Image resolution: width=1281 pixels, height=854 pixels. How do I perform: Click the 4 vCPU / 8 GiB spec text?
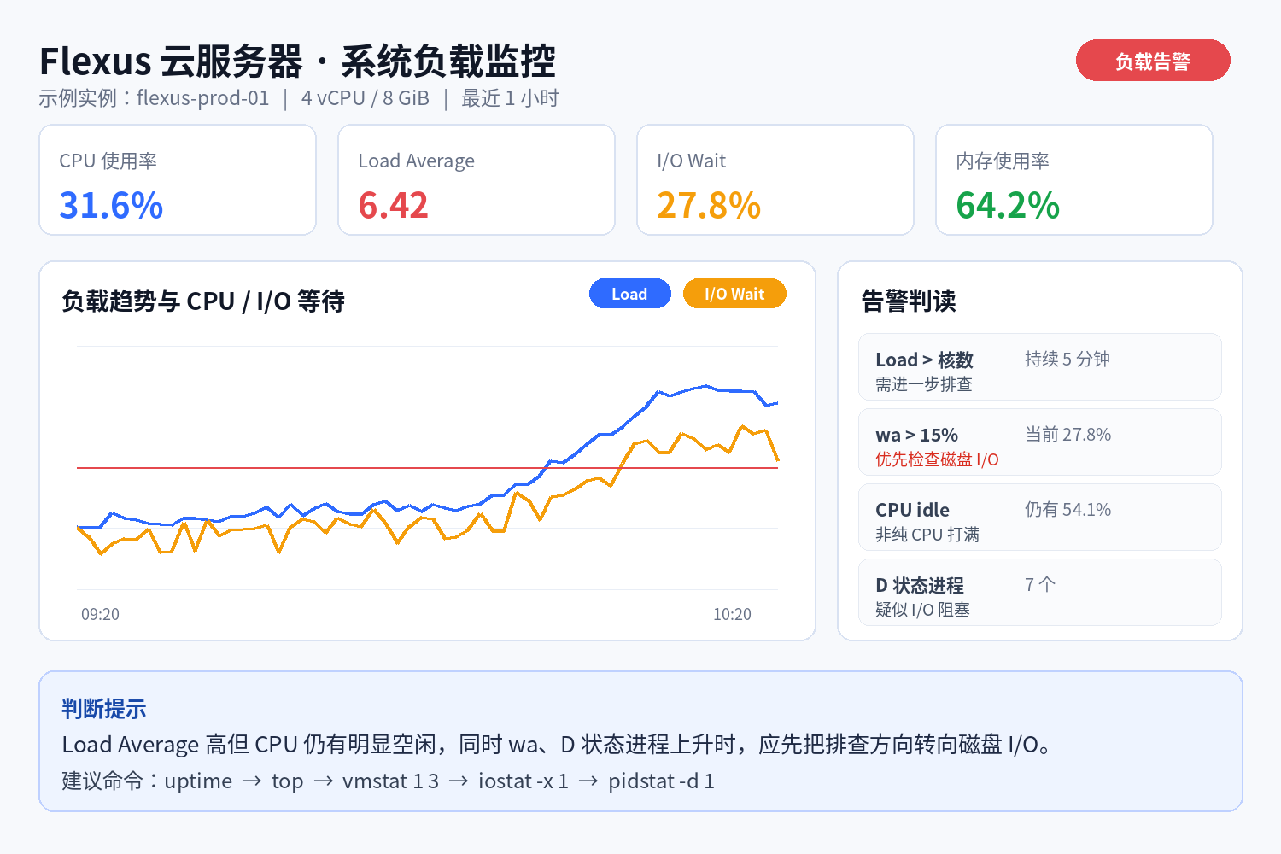click(366, 98)
